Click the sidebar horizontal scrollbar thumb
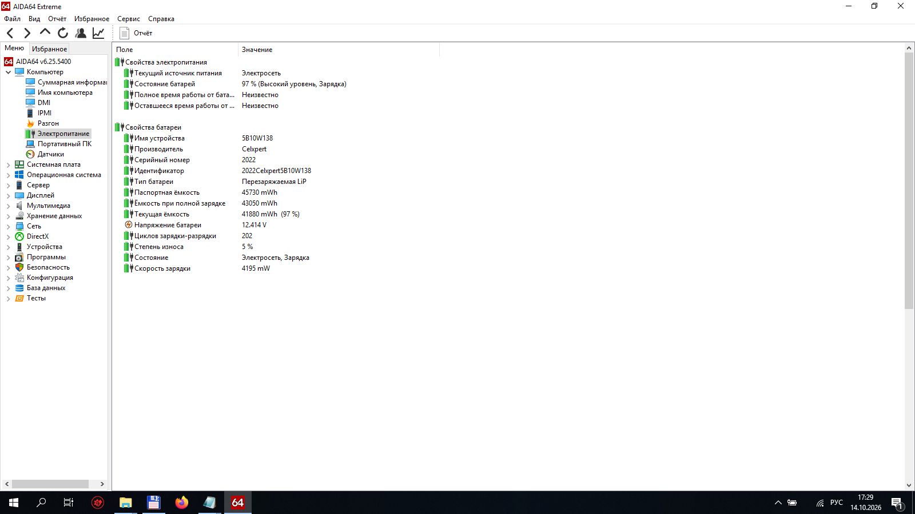915x514 pixels. click(x=50, y=484)
